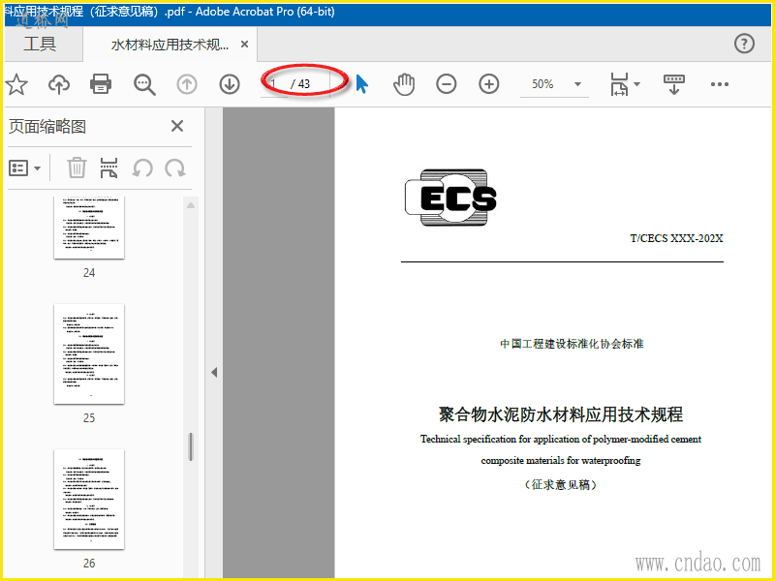Choose the selection arrow tool
775x581 pixels.
[x=361, y=84]
